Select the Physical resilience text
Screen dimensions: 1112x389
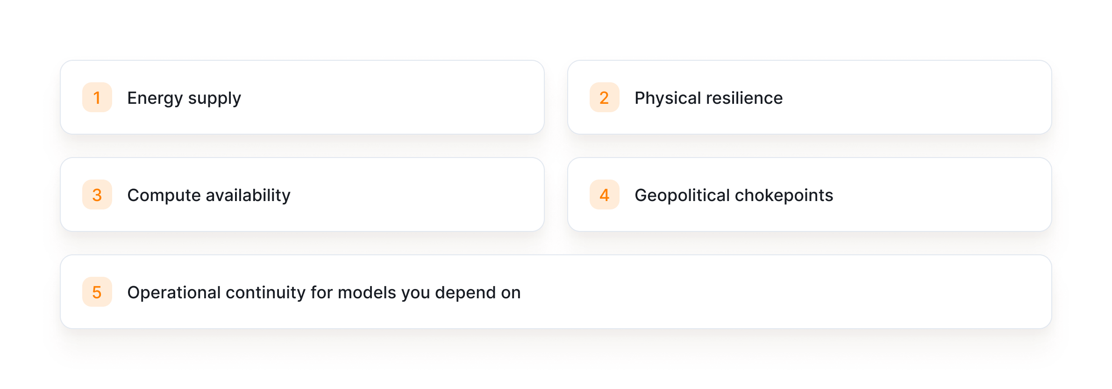pyautogui.click(x=708, y=98)
